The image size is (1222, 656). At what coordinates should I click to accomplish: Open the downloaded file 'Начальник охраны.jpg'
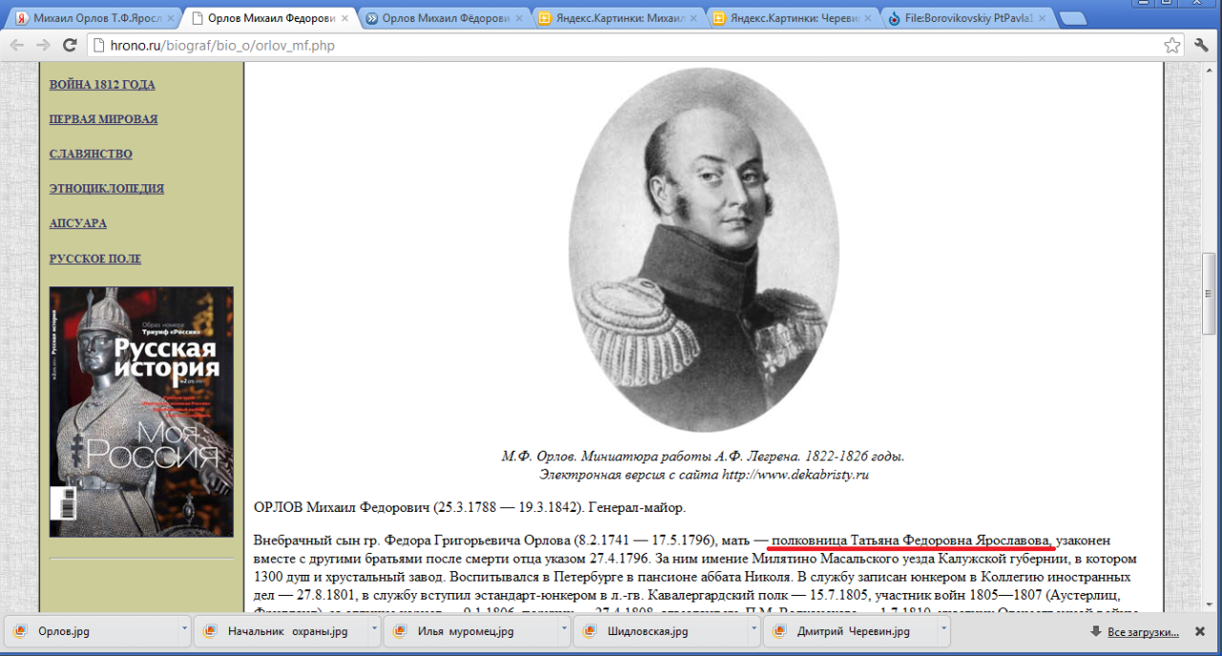coord(280,631)
